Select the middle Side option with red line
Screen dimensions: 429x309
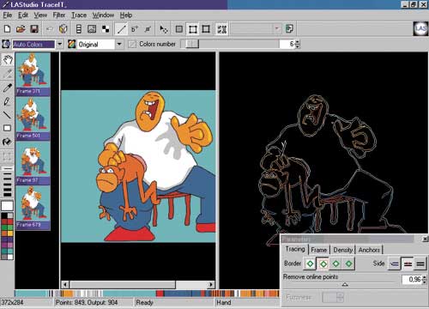click(408, 264)
